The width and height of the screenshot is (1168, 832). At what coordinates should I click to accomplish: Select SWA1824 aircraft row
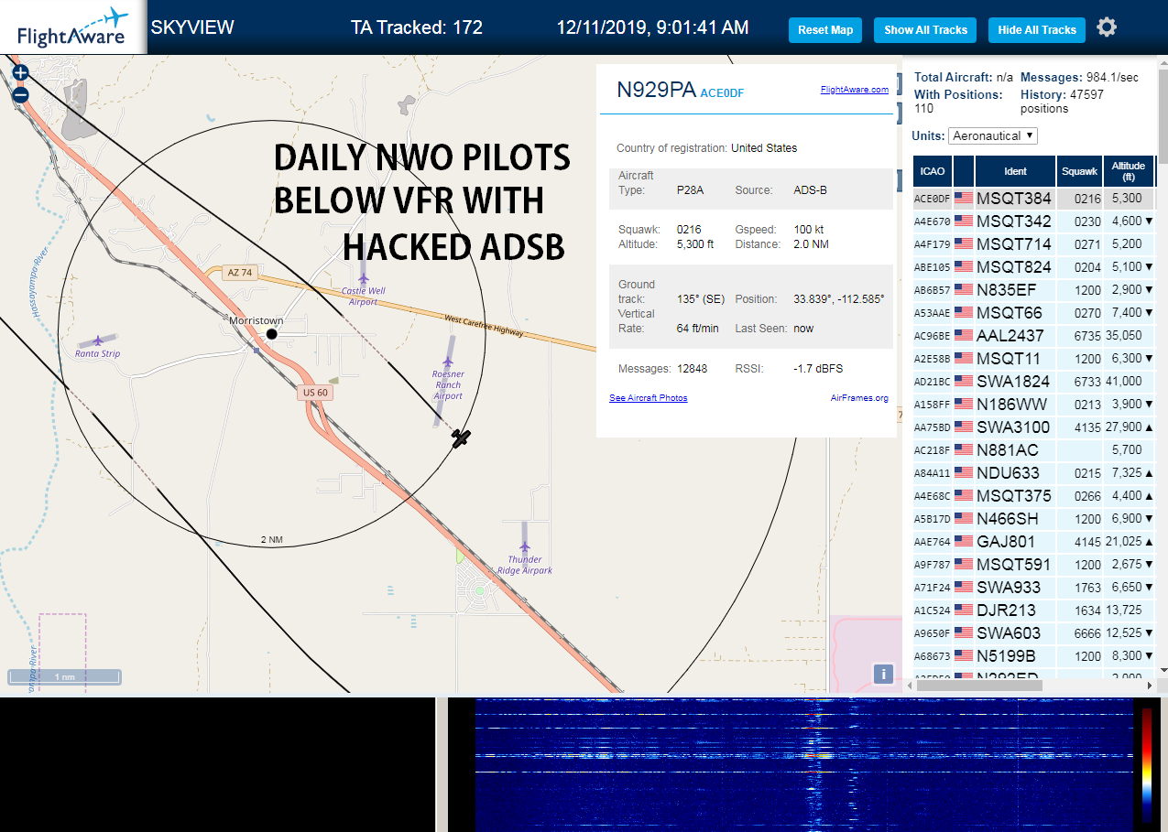1034,381
